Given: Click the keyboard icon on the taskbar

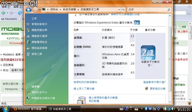Looking at the screenshot, I should point(121,108).
